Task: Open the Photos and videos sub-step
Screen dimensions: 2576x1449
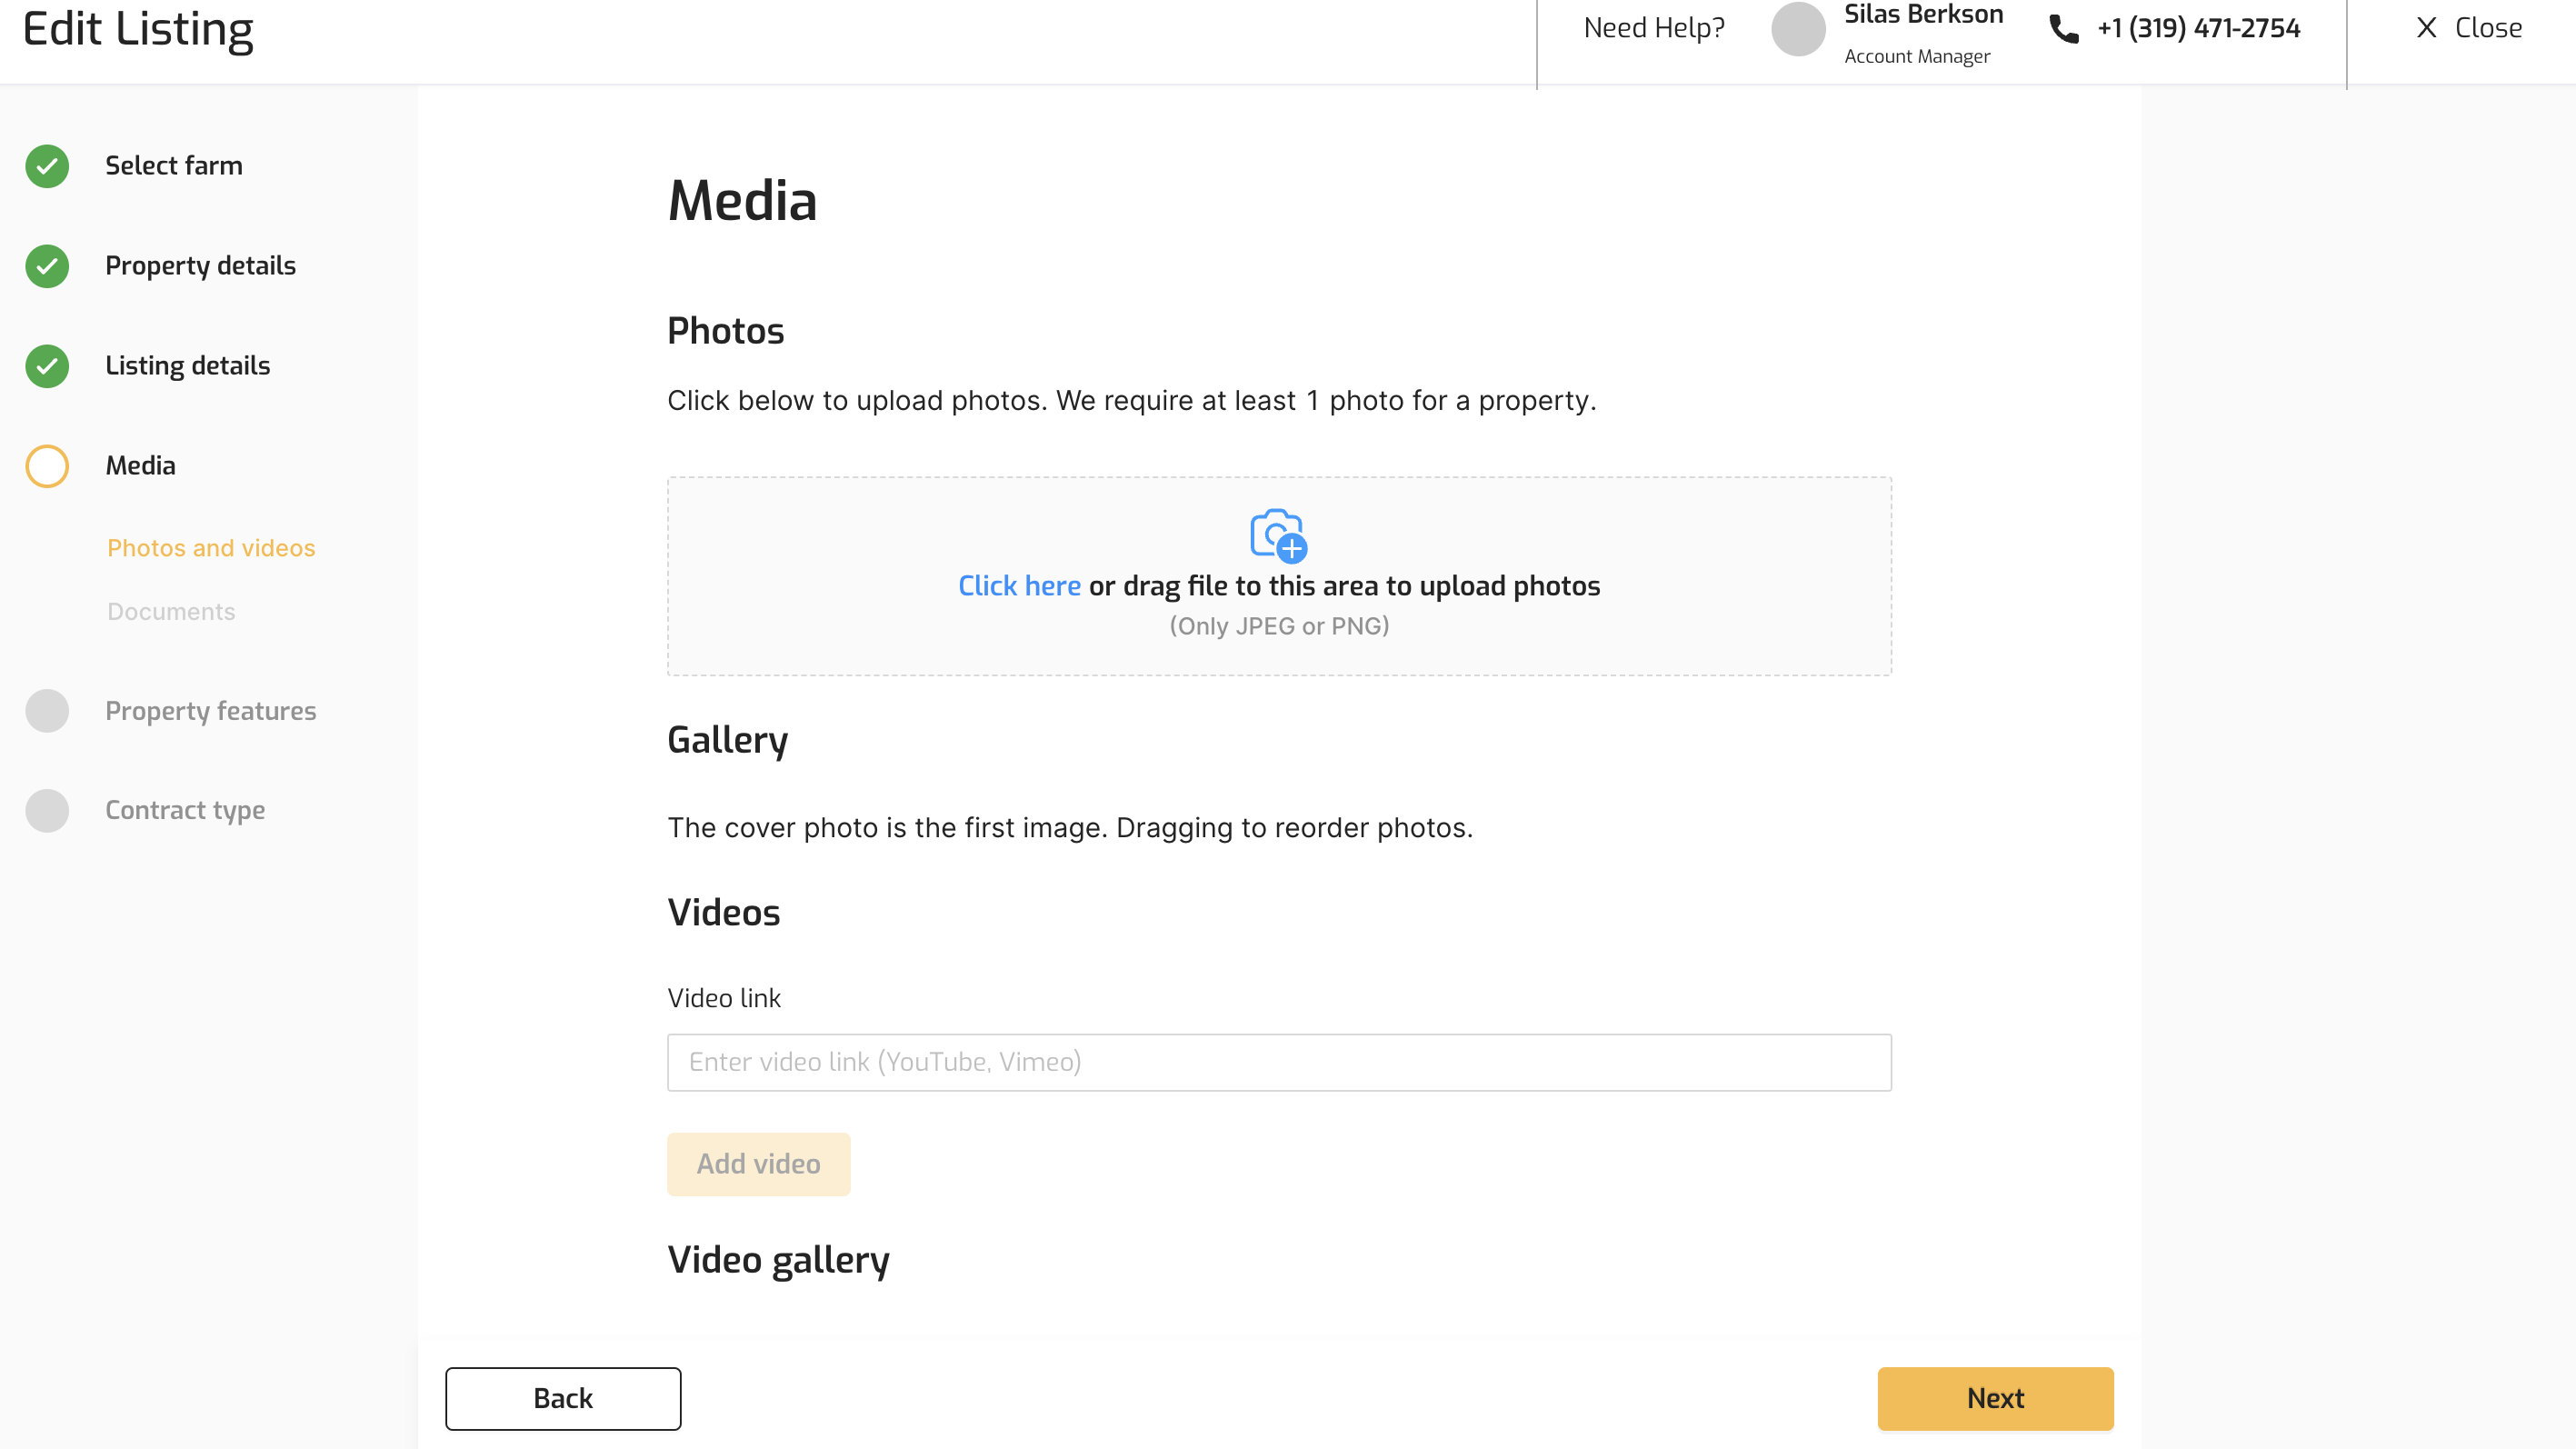Action: click(211, 548)
